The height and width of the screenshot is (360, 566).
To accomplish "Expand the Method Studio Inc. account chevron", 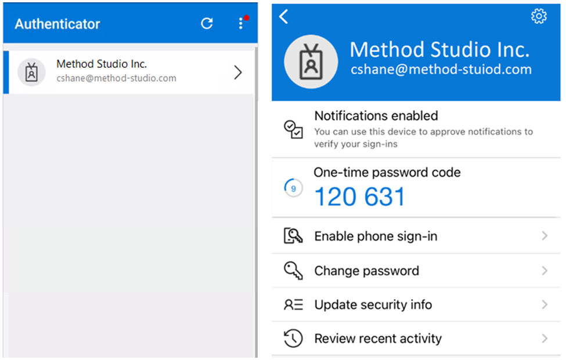I will click(238, 72).
